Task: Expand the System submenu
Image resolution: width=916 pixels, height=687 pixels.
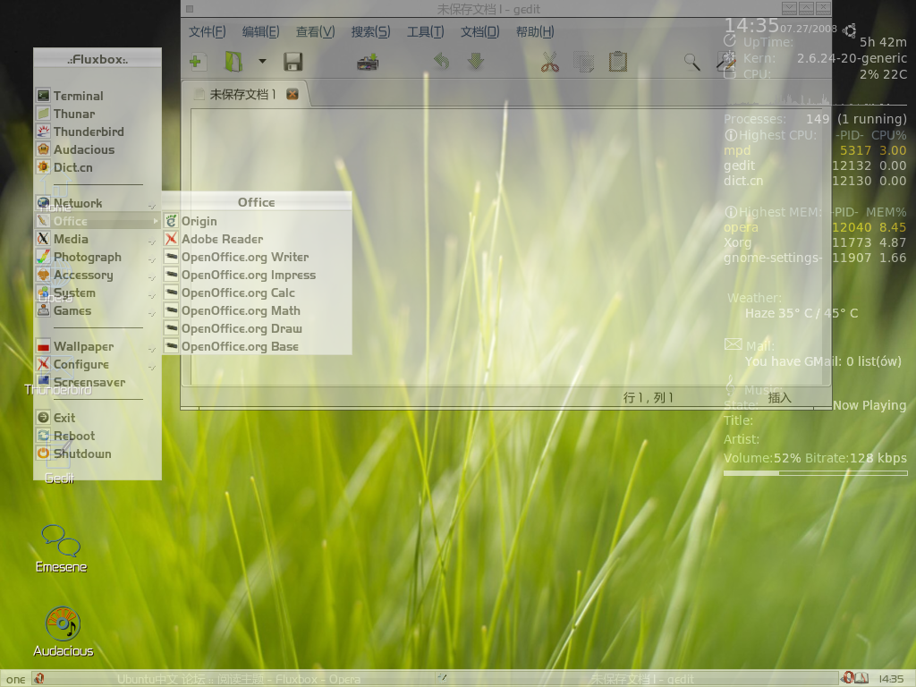Action: tap(97, 293)
